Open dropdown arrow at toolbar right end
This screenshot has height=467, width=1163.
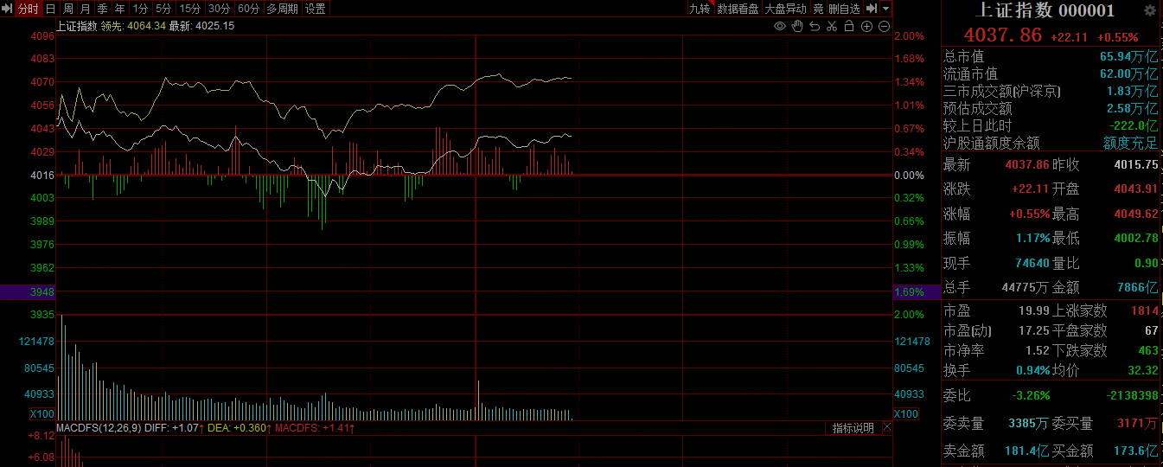click(x=885, y=9)
